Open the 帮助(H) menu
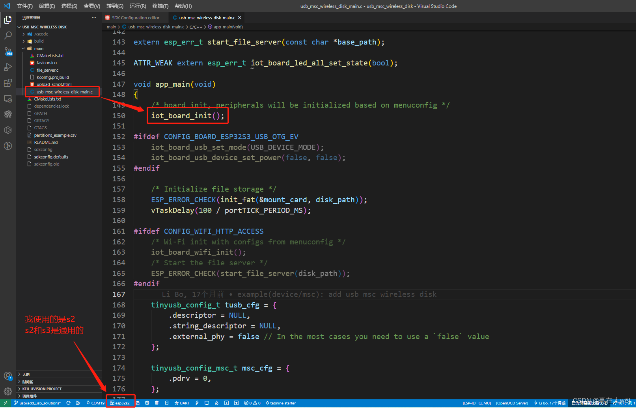The image size is (636, 408). click(183, 6)
